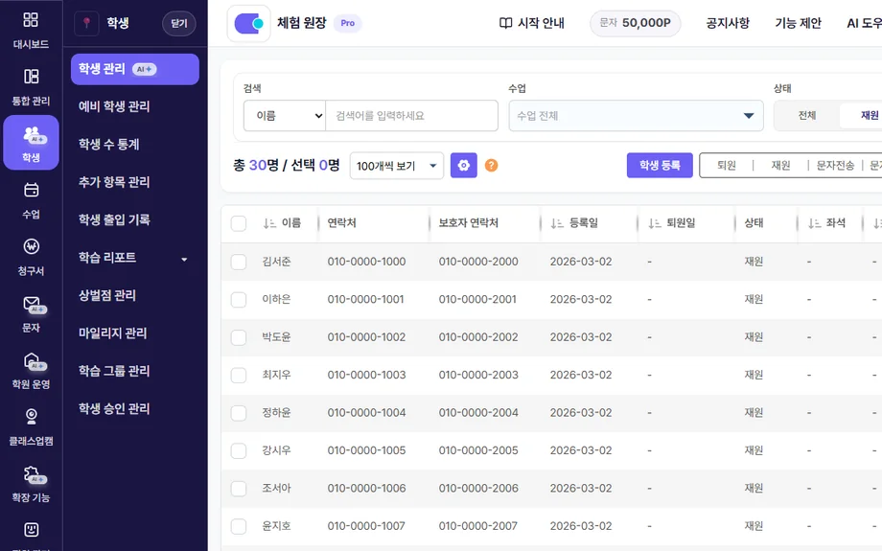
Task: Check the box for 조서아
Action: pyautogui.click(x=239, y=488)
